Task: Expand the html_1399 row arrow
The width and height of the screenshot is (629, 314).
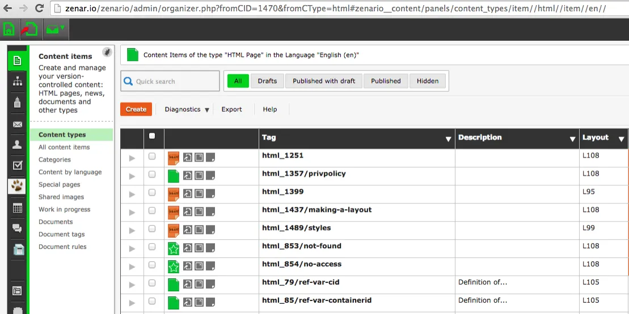Action: click(132, 194)
